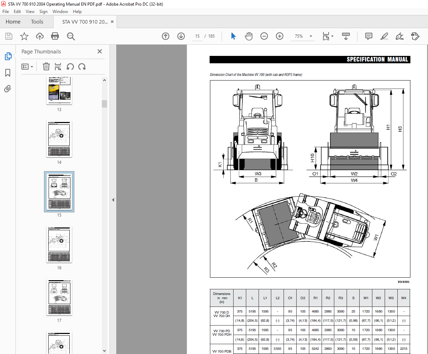The height and width of the screenshot is (354, 428).
Task: Open the Page Thumbnails sidebar icon
Action: (8, 56)
